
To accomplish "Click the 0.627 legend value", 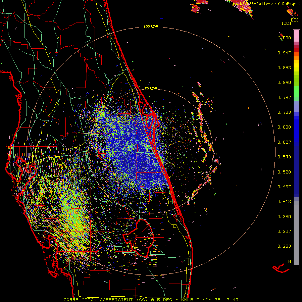I will point(284,142).
